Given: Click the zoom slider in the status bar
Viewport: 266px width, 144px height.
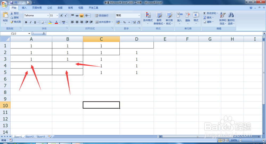Looking at the screenshot, I should [x=253, y=140].
